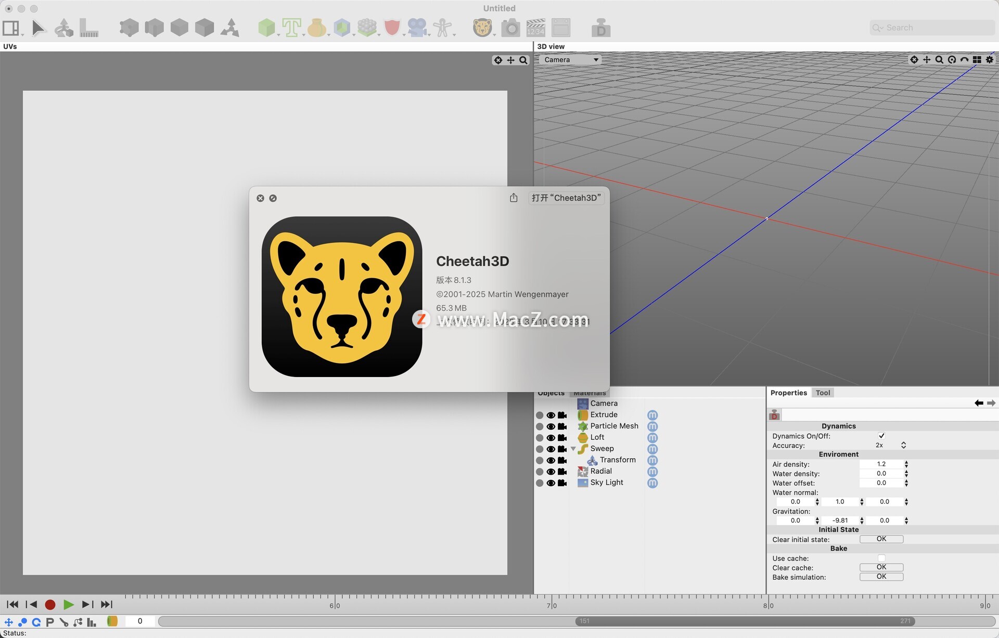
Task: Click the photo camera render image icon
Action: click(510, 28)
